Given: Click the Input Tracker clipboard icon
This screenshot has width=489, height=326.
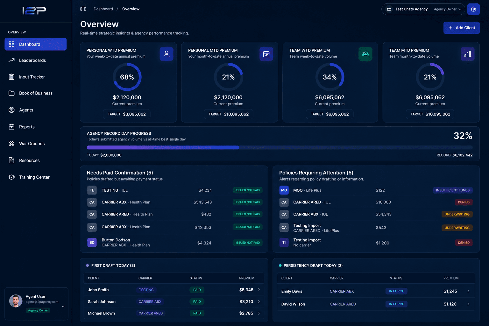Looking at the screenshot, I should click(x=11, y=77).
